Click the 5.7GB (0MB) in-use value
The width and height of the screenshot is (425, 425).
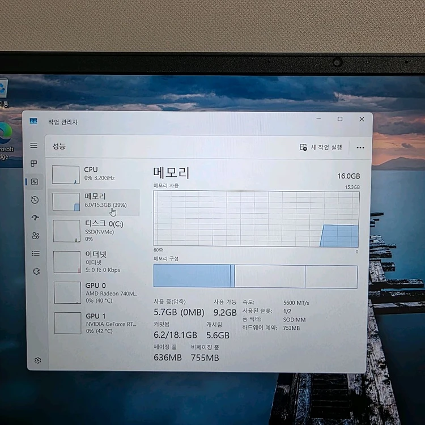[x=179, y=312]
